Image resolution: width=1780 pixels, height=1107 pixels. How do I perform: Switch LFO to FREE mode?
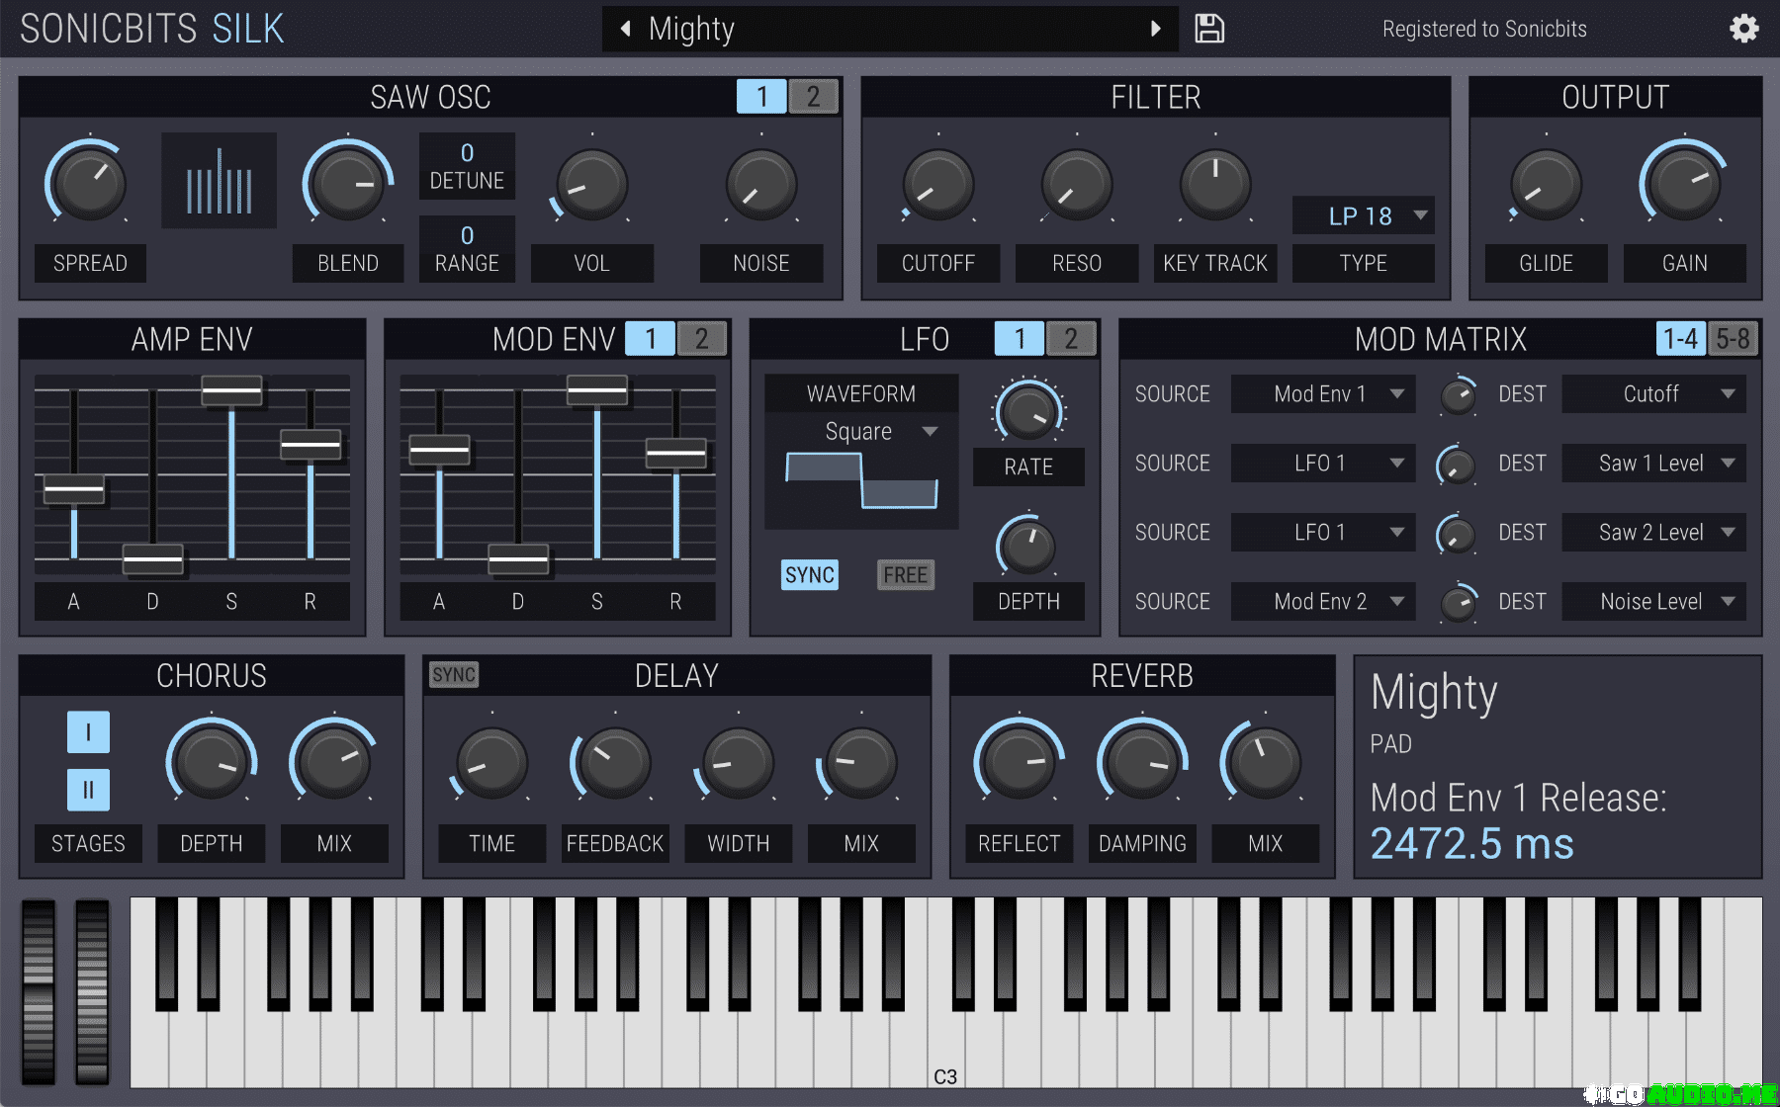click(905, 574)
